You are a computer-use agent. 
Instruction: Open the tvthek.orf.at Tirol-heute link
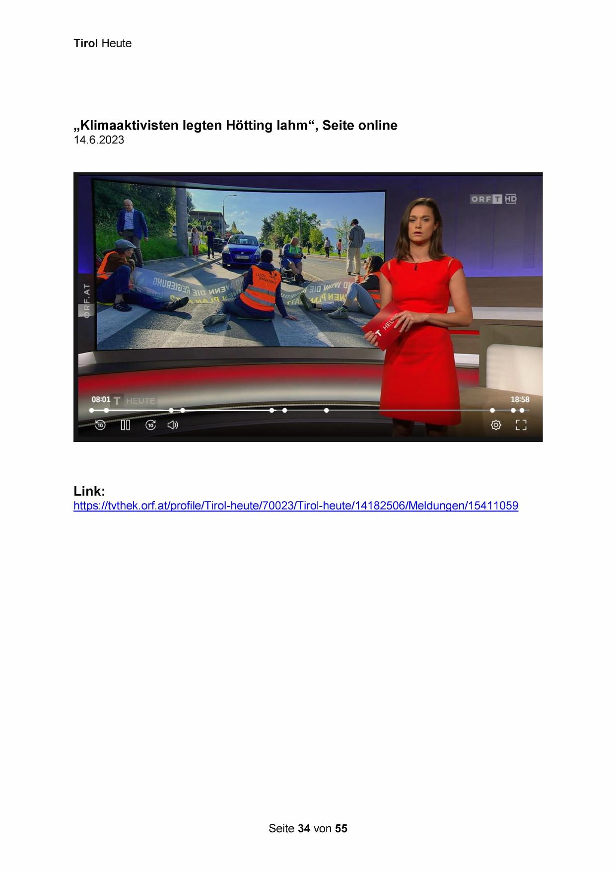[296, 506]
